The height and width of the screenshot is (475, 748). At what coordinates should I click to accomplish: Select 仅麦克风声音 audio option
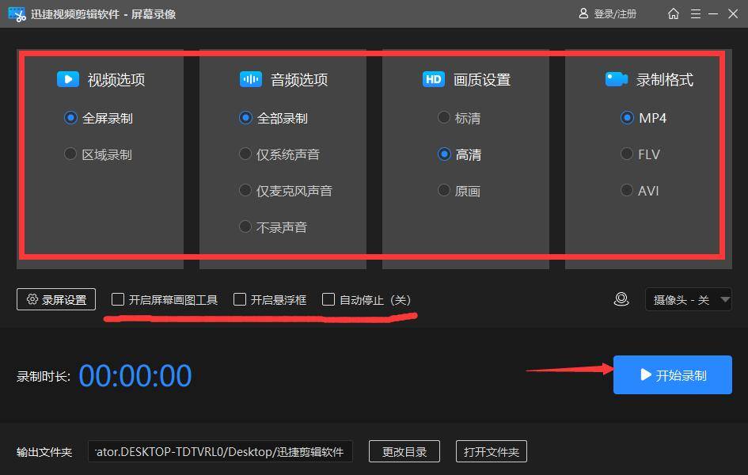tap(285, 191)
